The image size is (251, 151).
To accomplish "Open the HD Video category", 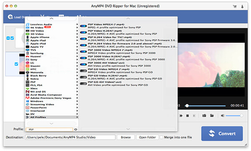I will pos(52,31).
